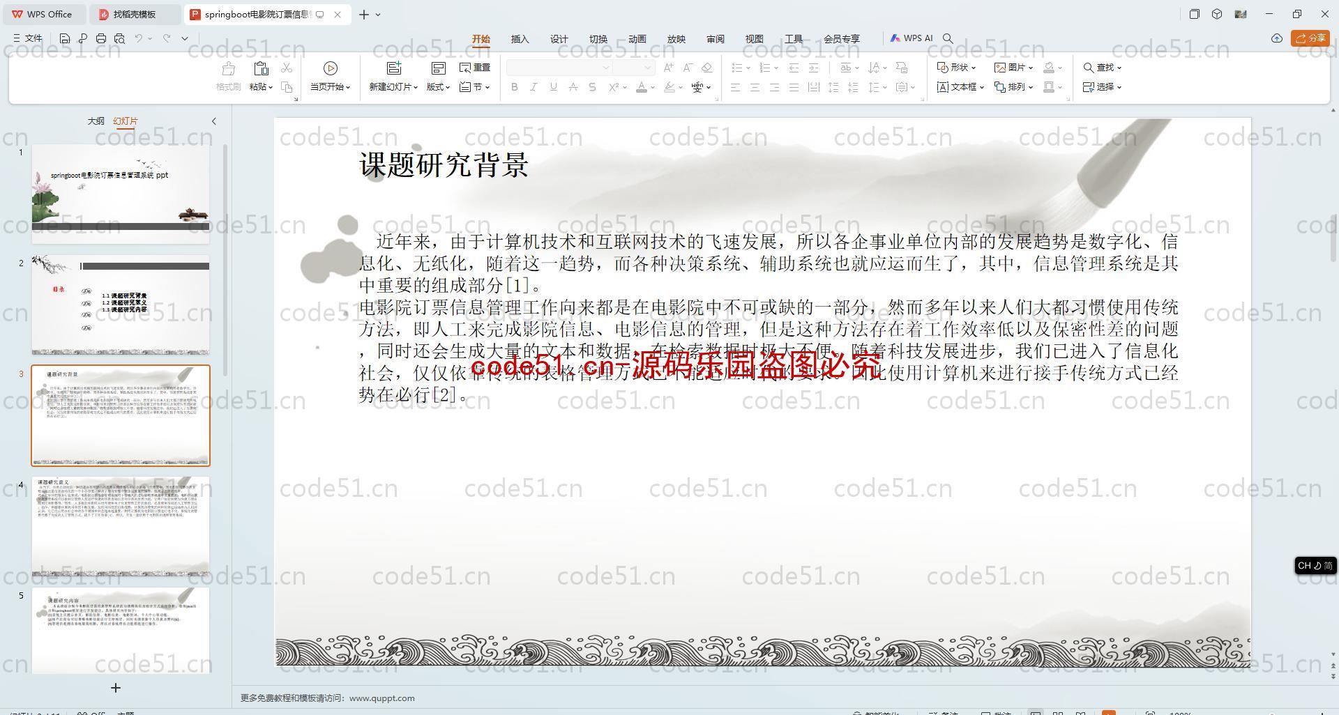Click the search magnifier next to WPS AI
Image resolution: width=1339 pixels, height=715 pixels.
(x=948, y=38)
